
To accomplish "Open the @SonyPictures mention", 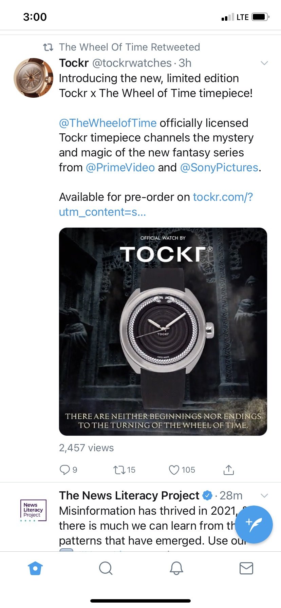I will tap(219, 168).
